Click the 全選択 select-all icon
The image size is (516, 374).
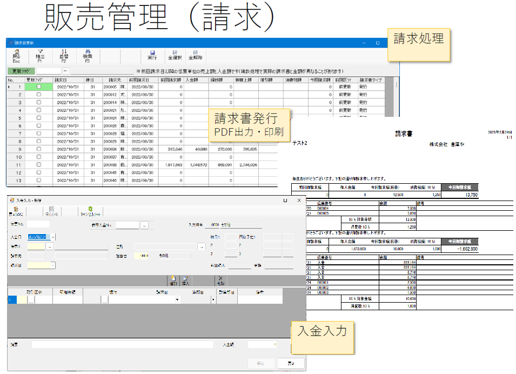click(173, 55)
